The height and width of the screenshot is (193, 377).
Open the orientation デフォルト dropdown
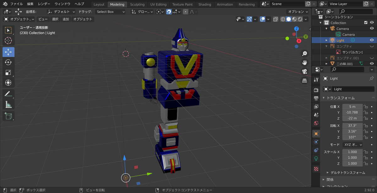coord(62,12)
